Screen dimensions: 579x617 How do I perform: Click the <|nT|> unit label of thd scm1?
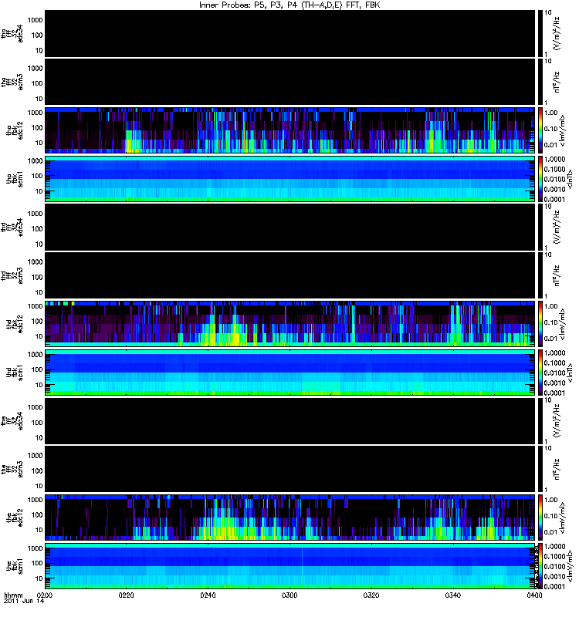click(x=570, y=373)
